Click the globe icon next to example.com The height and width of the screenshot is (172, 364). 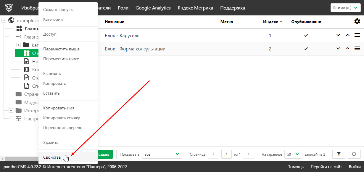point(12,20)
